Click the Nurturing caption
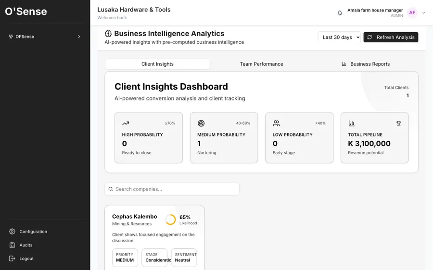 tap(207, 153)
